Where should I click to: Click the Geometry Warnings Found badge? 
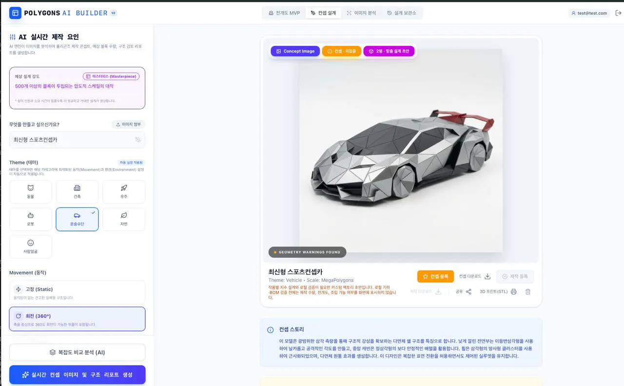307,252
